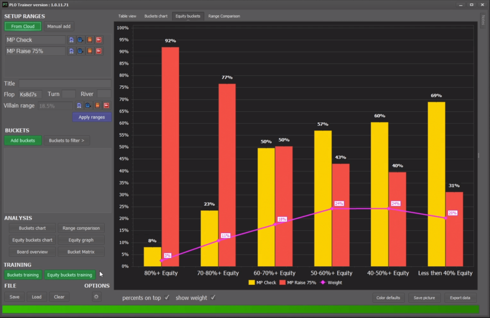490x318 pixels.
Task: Click Apply ranges button
Action: pos(92,117)
